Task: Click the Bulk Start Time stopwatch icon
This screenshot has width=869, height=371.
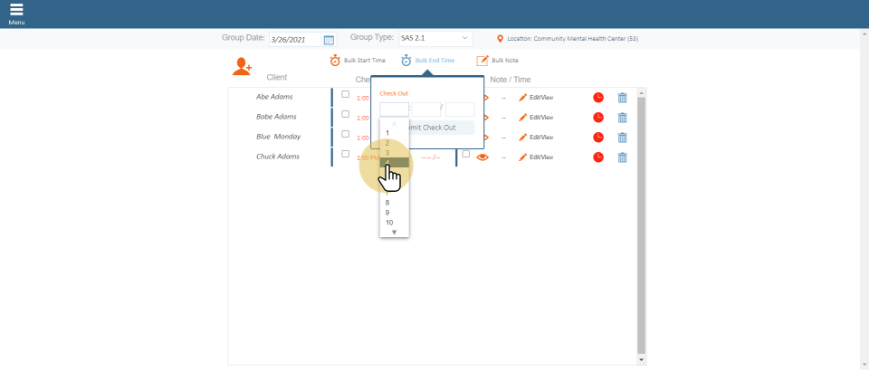Action: (335, 61)
